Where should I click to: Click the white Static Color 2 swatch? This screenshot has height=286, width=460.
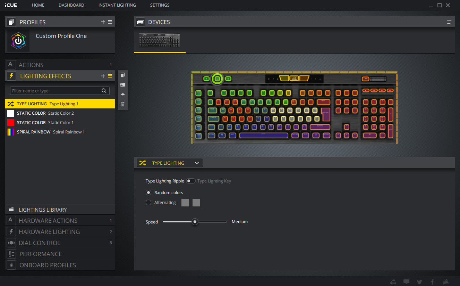(x=11, y=113)
